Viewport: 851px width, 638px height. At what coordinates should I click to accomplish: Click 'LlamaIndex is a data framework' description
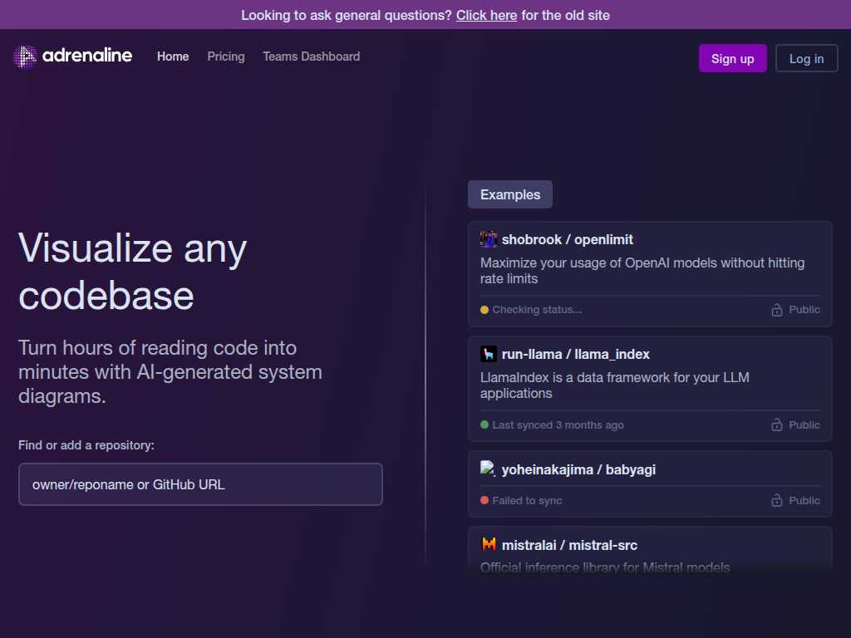(614, 385)
